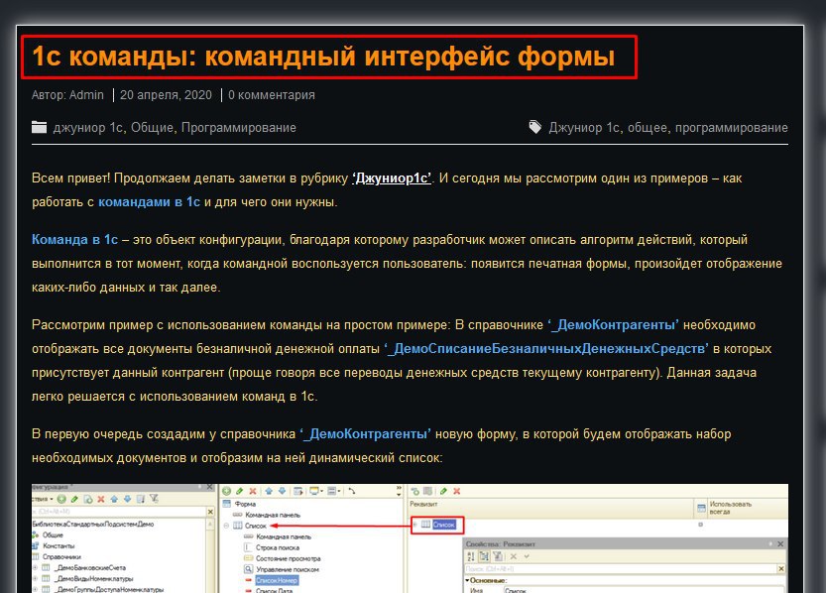Toggle the Использовать всегда checkbox for Список
Screen dimensions: 826x593
tap(701, 525)
